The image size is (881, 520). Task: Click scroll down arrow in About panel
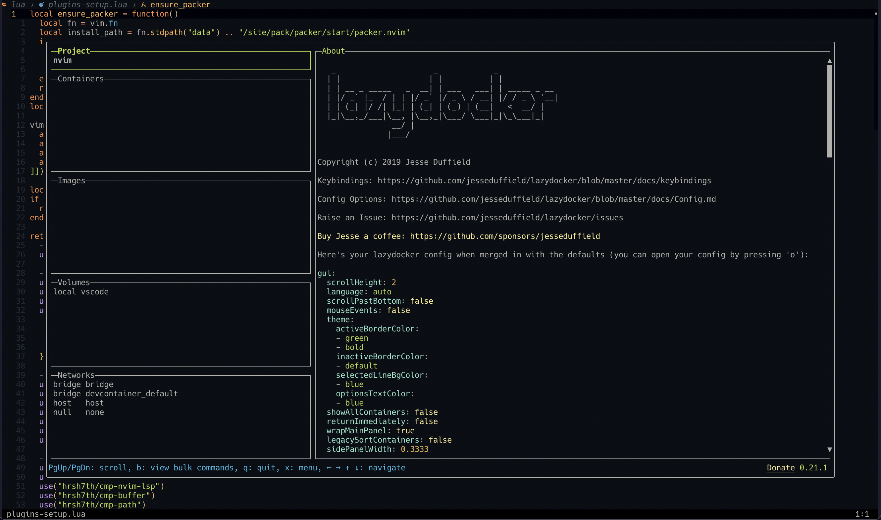829,449
